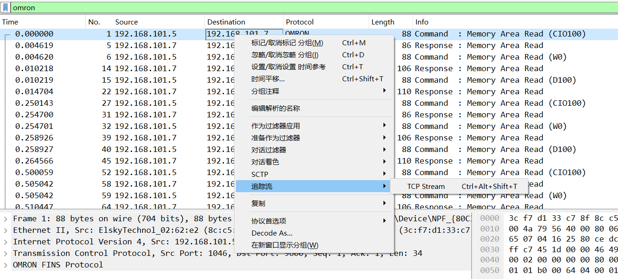The image size is (618, 279).
Task: Sort by the Length column header
Action: (391, 22)
